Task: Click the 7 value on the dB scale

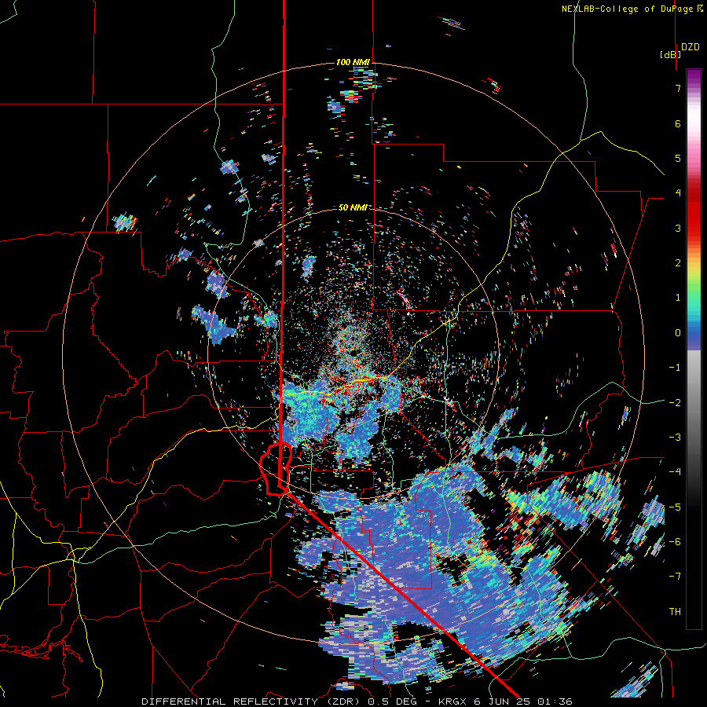Action: pos(678,88)
